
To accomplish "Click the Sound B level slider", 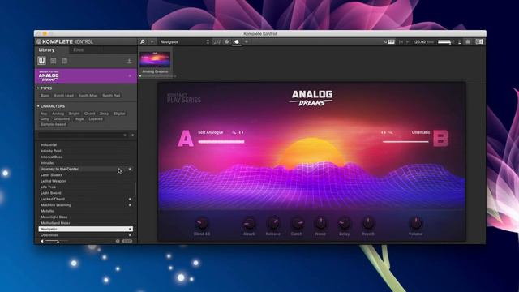I will click(405, 142).
